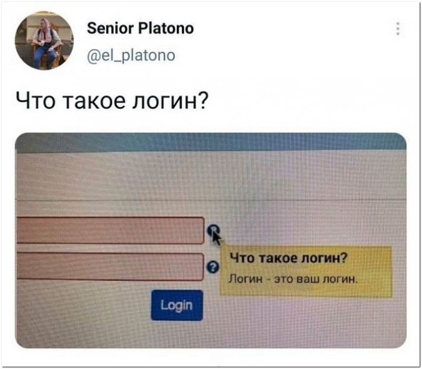Click the question mark icon beside lower field
422x369 pixels.
(x=213, y=267)
